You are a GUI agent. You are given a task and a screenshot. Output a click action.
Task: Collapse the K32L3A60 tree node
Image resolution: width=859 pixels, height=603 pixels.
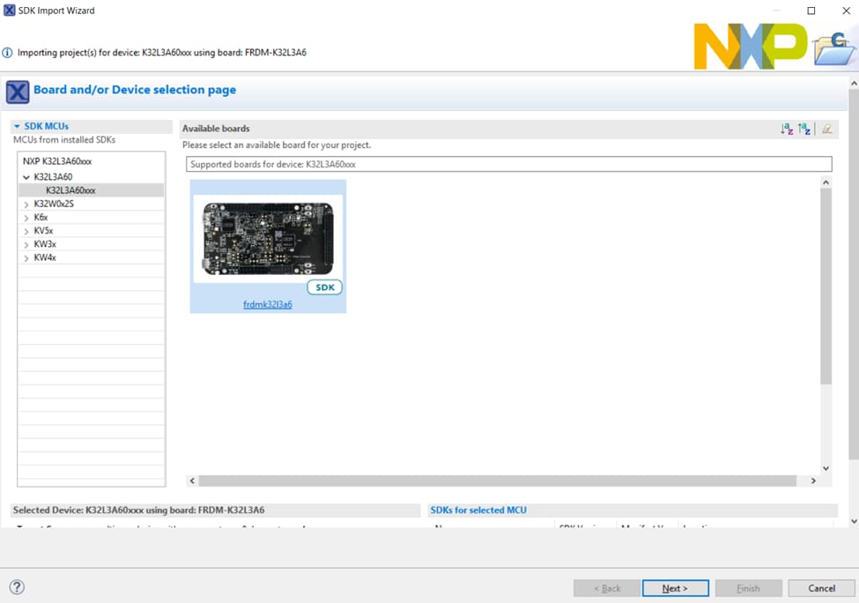[26, 177]
